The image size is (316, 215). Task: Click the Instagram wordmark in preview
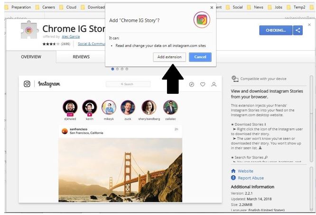tap(49, 84)
